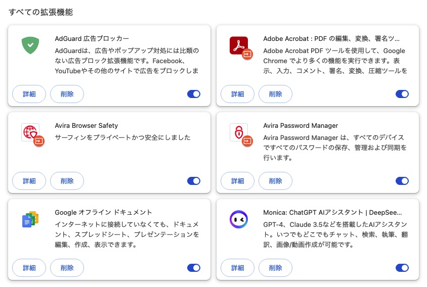Open 詳細 for AdGuard 広告ブロッカー
This screenshot has width=427, height=287.
[x=29, y=94]
